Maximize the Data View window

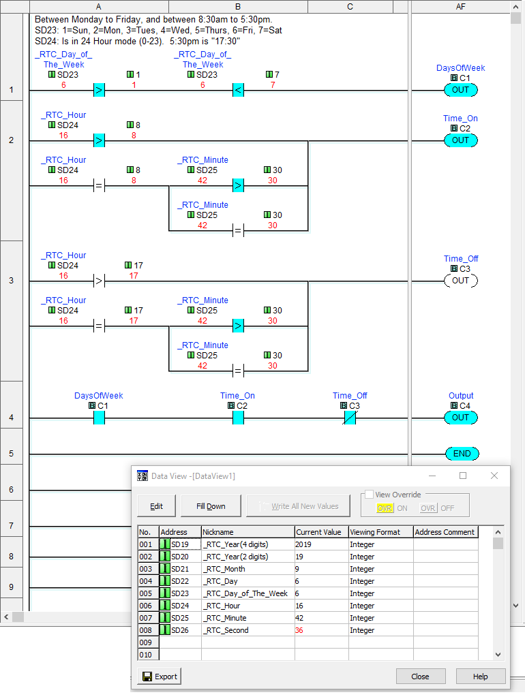(x=463, y=476)
